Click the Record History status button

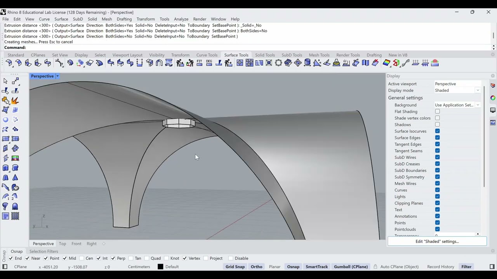pos(441,267)
